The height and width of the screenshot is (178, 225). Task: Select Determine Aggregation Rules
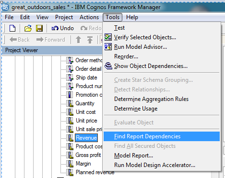[x=162, y=99]
